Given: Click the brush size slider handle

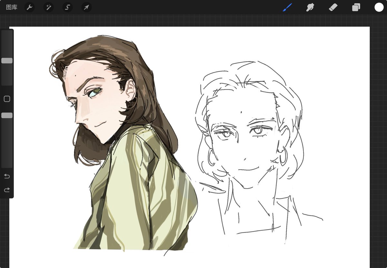Looking at the screenshot, I should click(7, 61).
